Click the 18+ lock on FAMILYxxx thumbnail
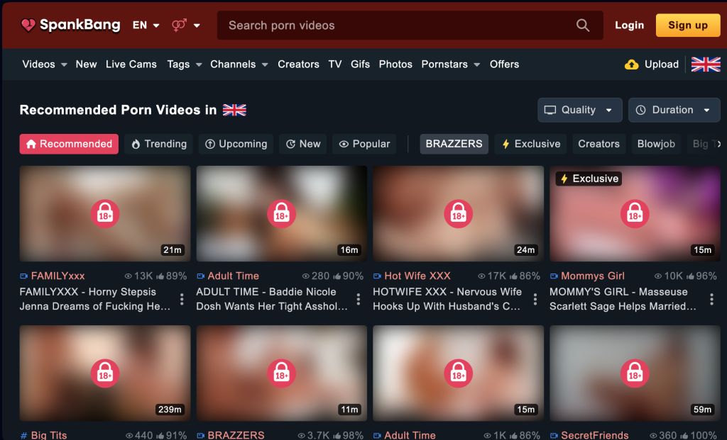The image size is (727, 440). (105, 214)
